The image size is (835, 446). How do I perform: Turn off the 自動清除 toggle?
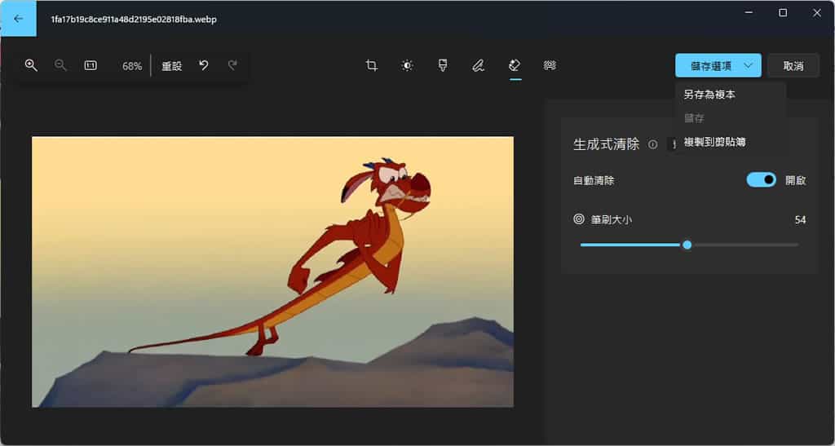pyautogui.click(x=761, y=180)
